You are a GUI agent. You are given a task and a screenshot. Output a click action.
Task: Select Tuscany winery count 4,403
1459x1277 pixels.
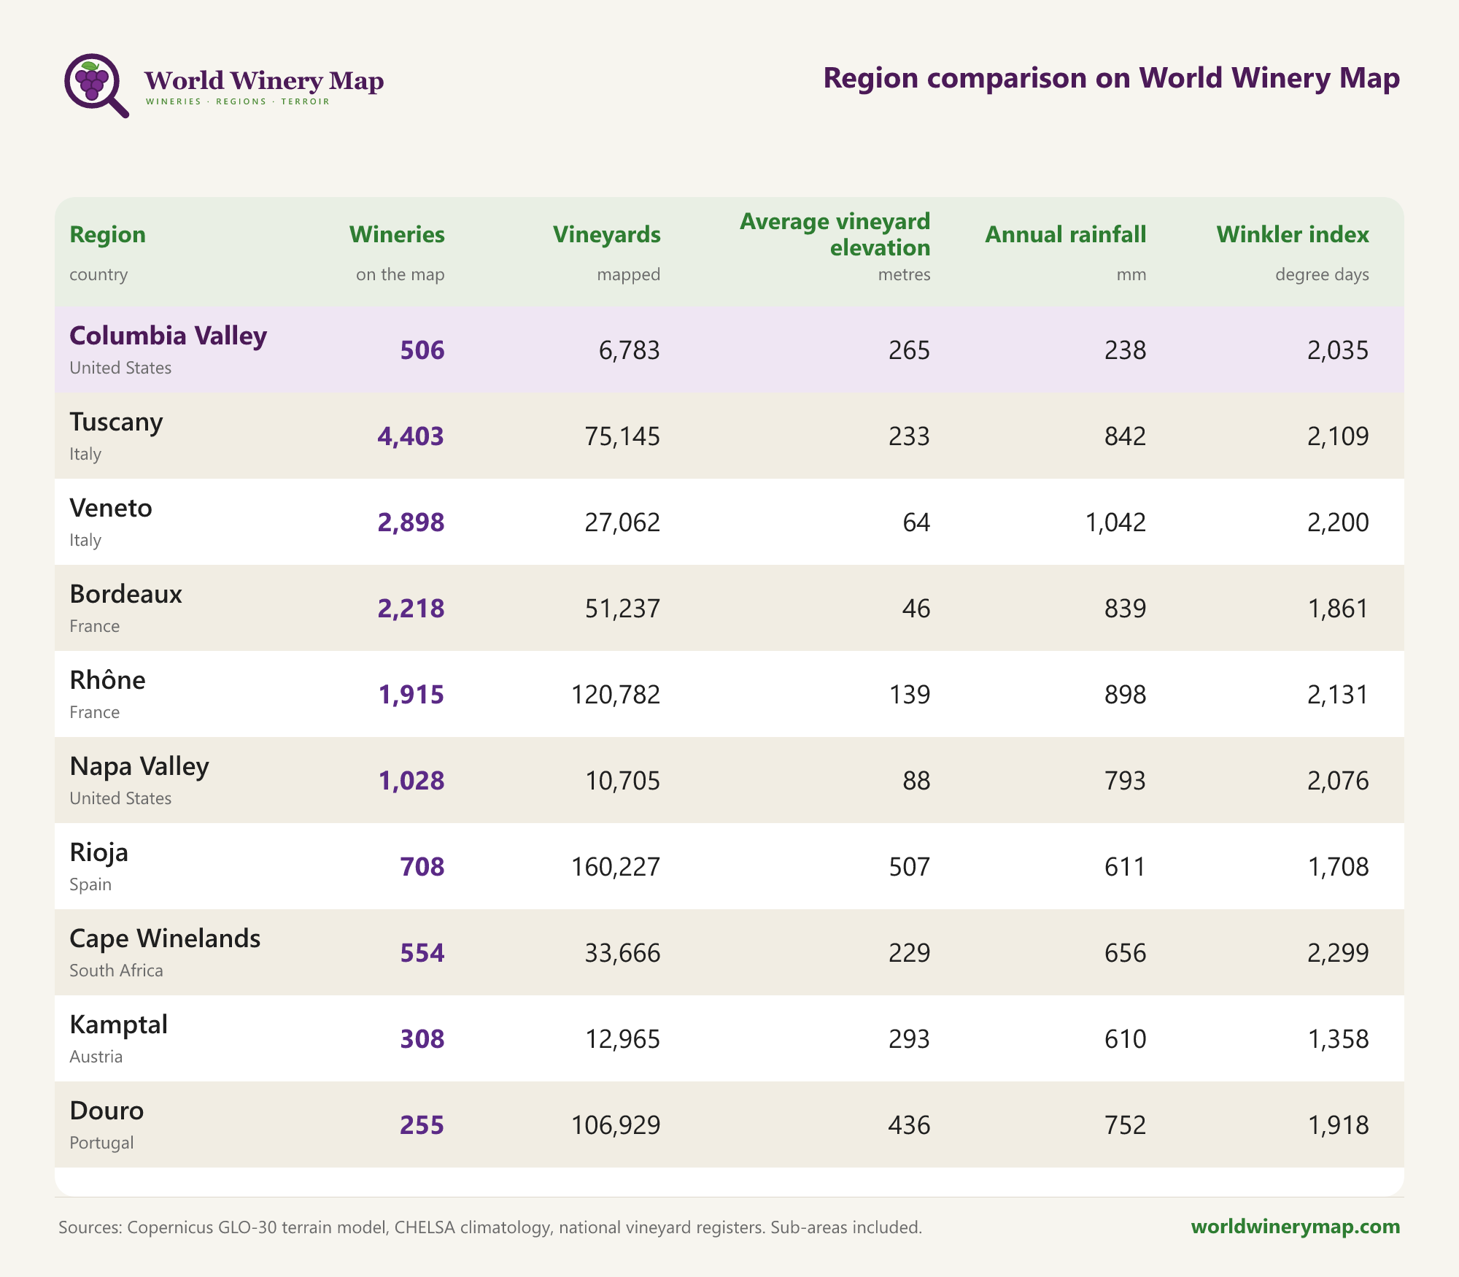pos(411,436)
